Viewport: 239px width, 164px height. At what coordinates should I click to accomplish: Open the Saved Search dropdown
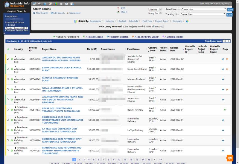tap(203, 9)
